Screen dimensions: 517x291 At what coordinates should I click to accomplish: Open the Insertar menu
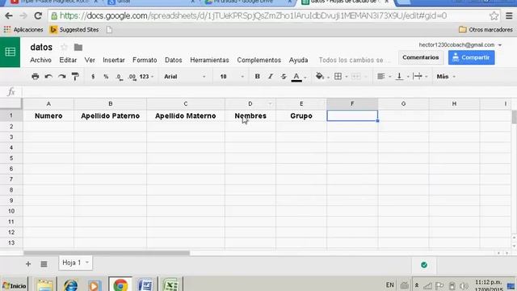click(114, 60)
